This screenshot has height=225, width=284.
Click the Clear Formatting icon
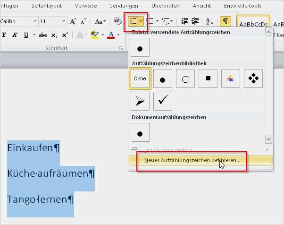coord(117,21)
